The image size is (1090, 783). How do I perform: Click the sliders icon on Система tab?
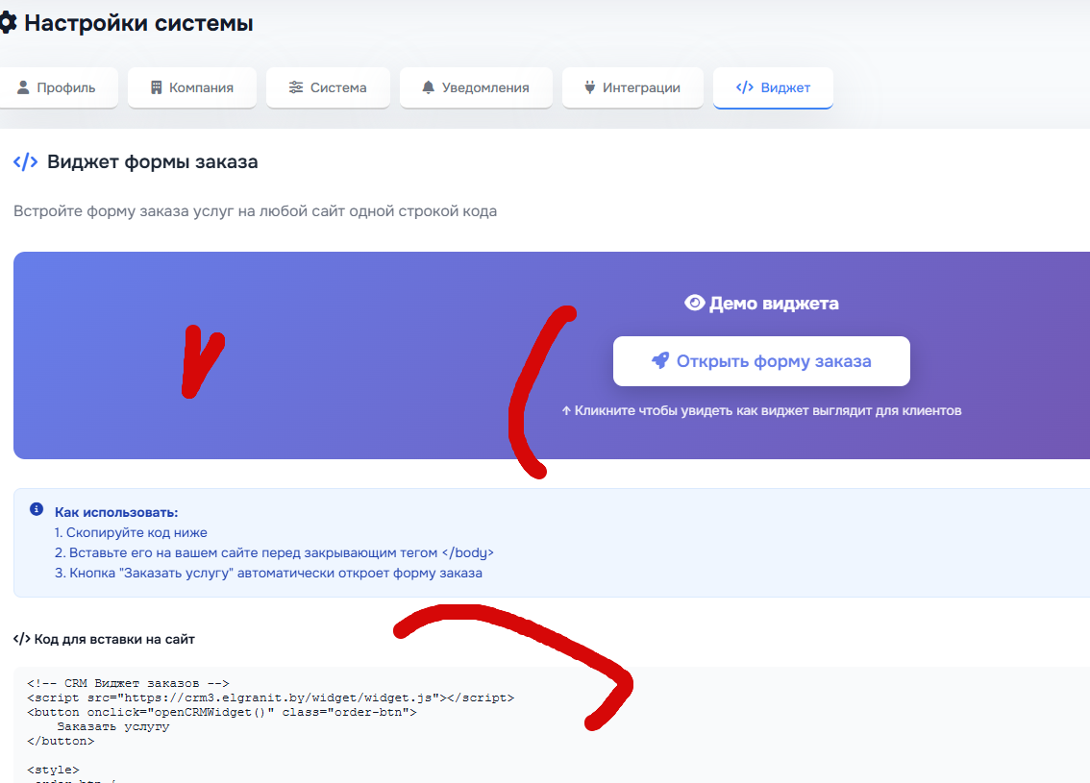(x=296, y=87)
